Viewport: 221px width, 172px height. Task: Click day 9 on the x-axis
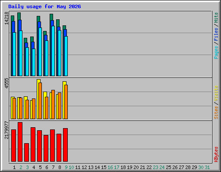66,167
